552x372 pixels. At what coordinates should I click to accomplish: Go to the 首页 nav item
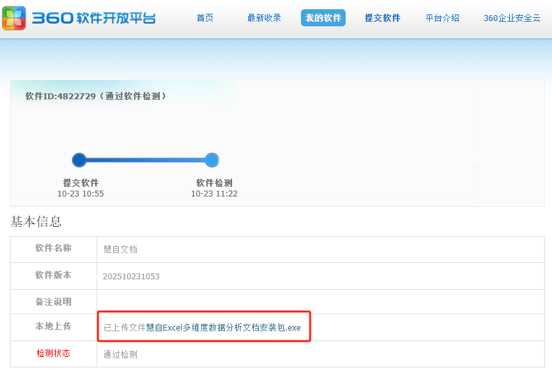point(205,18)
